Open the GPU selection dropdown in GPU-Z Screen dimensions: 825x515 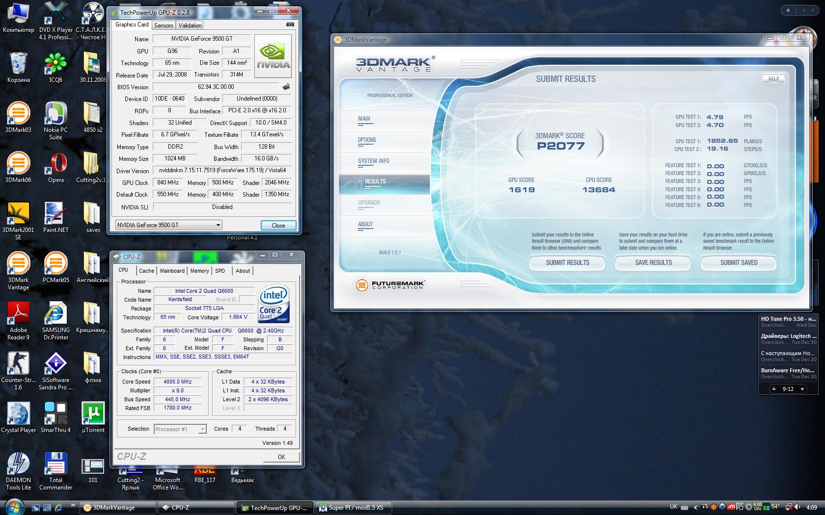point(169,225)
